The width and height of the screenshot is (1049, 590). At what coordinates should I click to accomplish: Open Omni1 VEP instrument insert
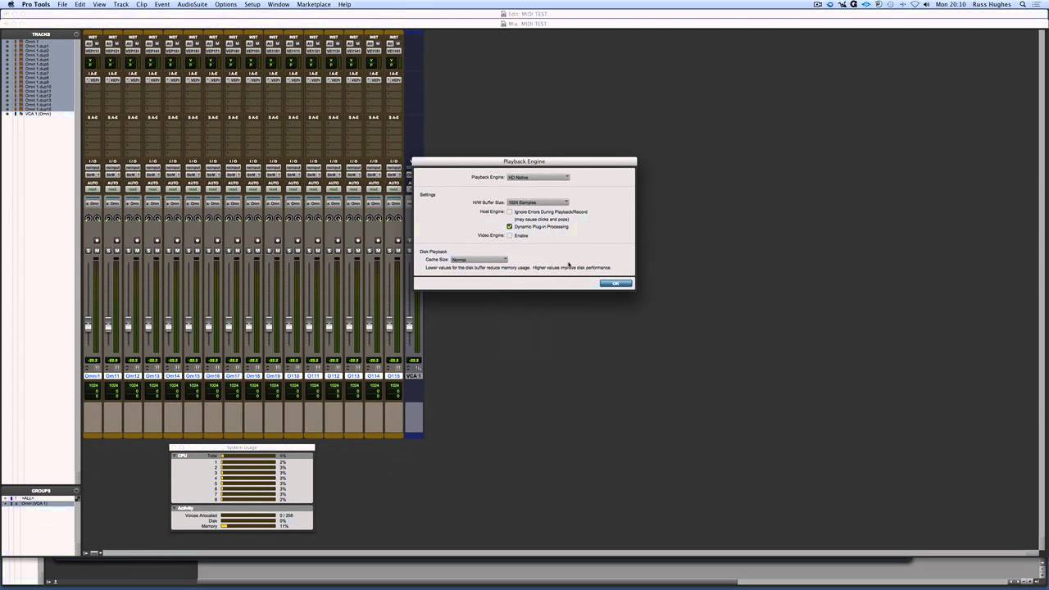[x=93, y=80]
